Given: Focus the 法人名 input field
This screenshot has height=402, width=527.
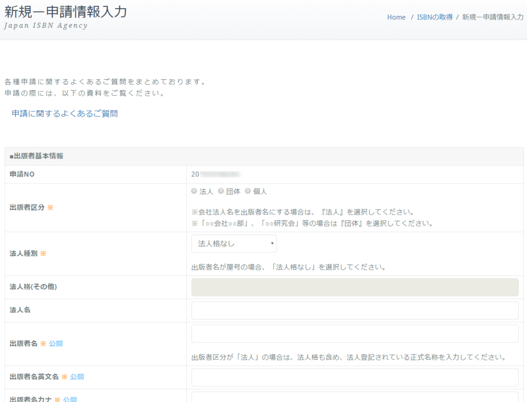Looking at the screenshot, I should pyautogui.click(x=355, y=310).
